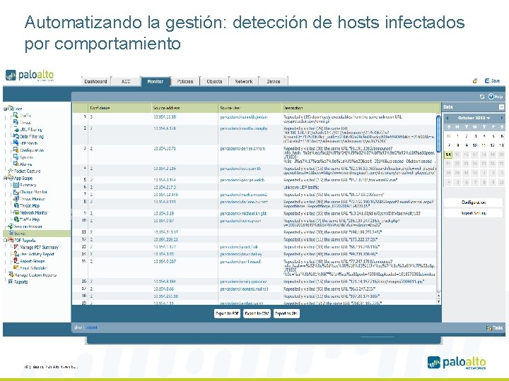
Task: Click the System log icon
Action: (16, 157)
